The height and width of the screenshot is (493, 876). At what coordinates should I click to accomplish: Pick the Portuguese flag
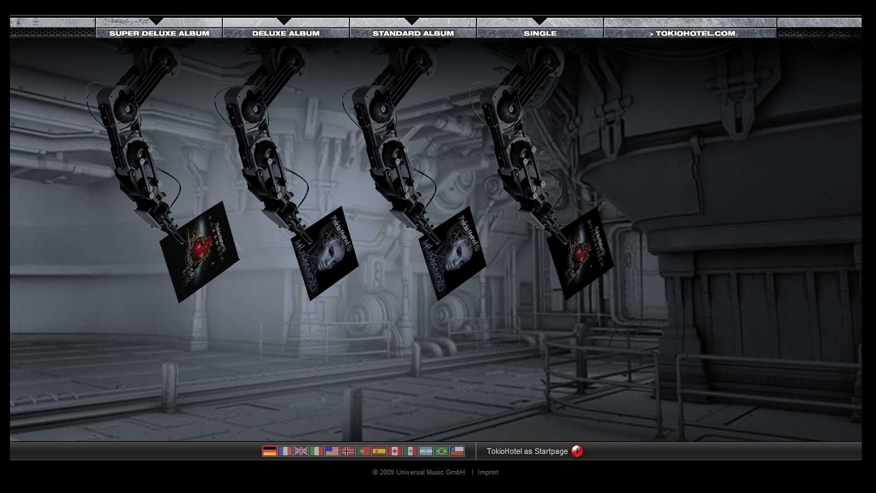(x=363, y=451)
